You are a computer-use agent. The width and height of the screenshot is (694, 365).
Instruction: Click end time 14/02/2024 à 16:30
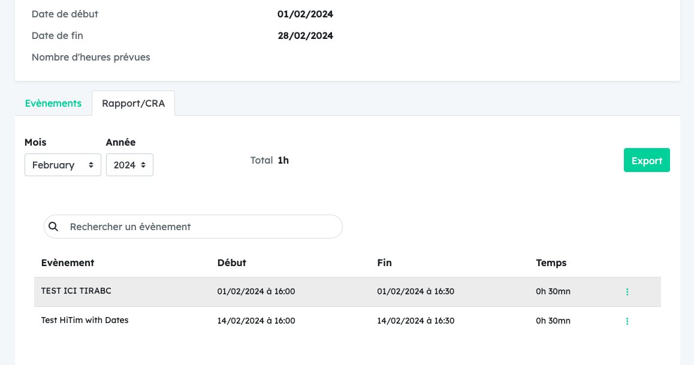coord(415,321)
